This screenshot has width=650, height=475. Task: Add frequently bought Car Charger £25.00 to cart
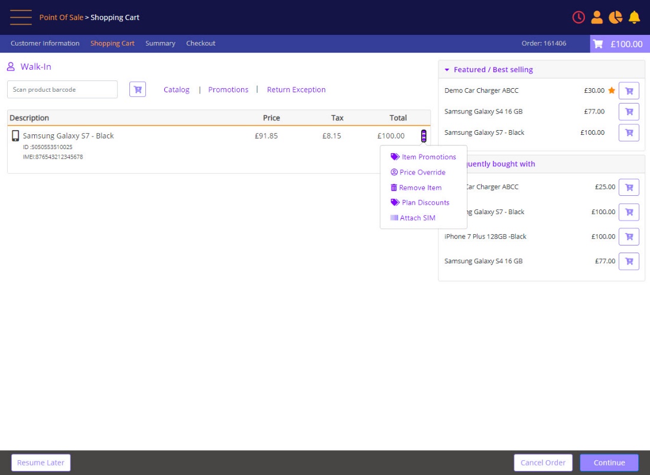click(629, 187)
